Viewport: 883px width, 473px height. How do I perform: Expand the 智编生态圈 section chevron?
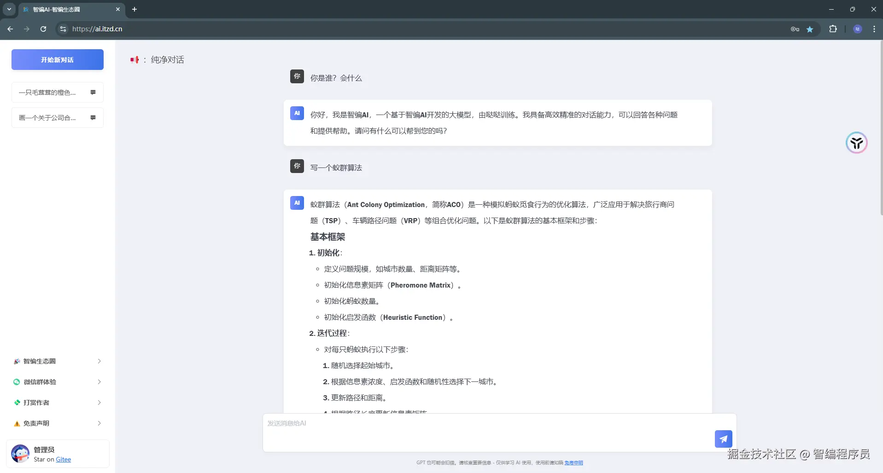[x=99, y=361]
